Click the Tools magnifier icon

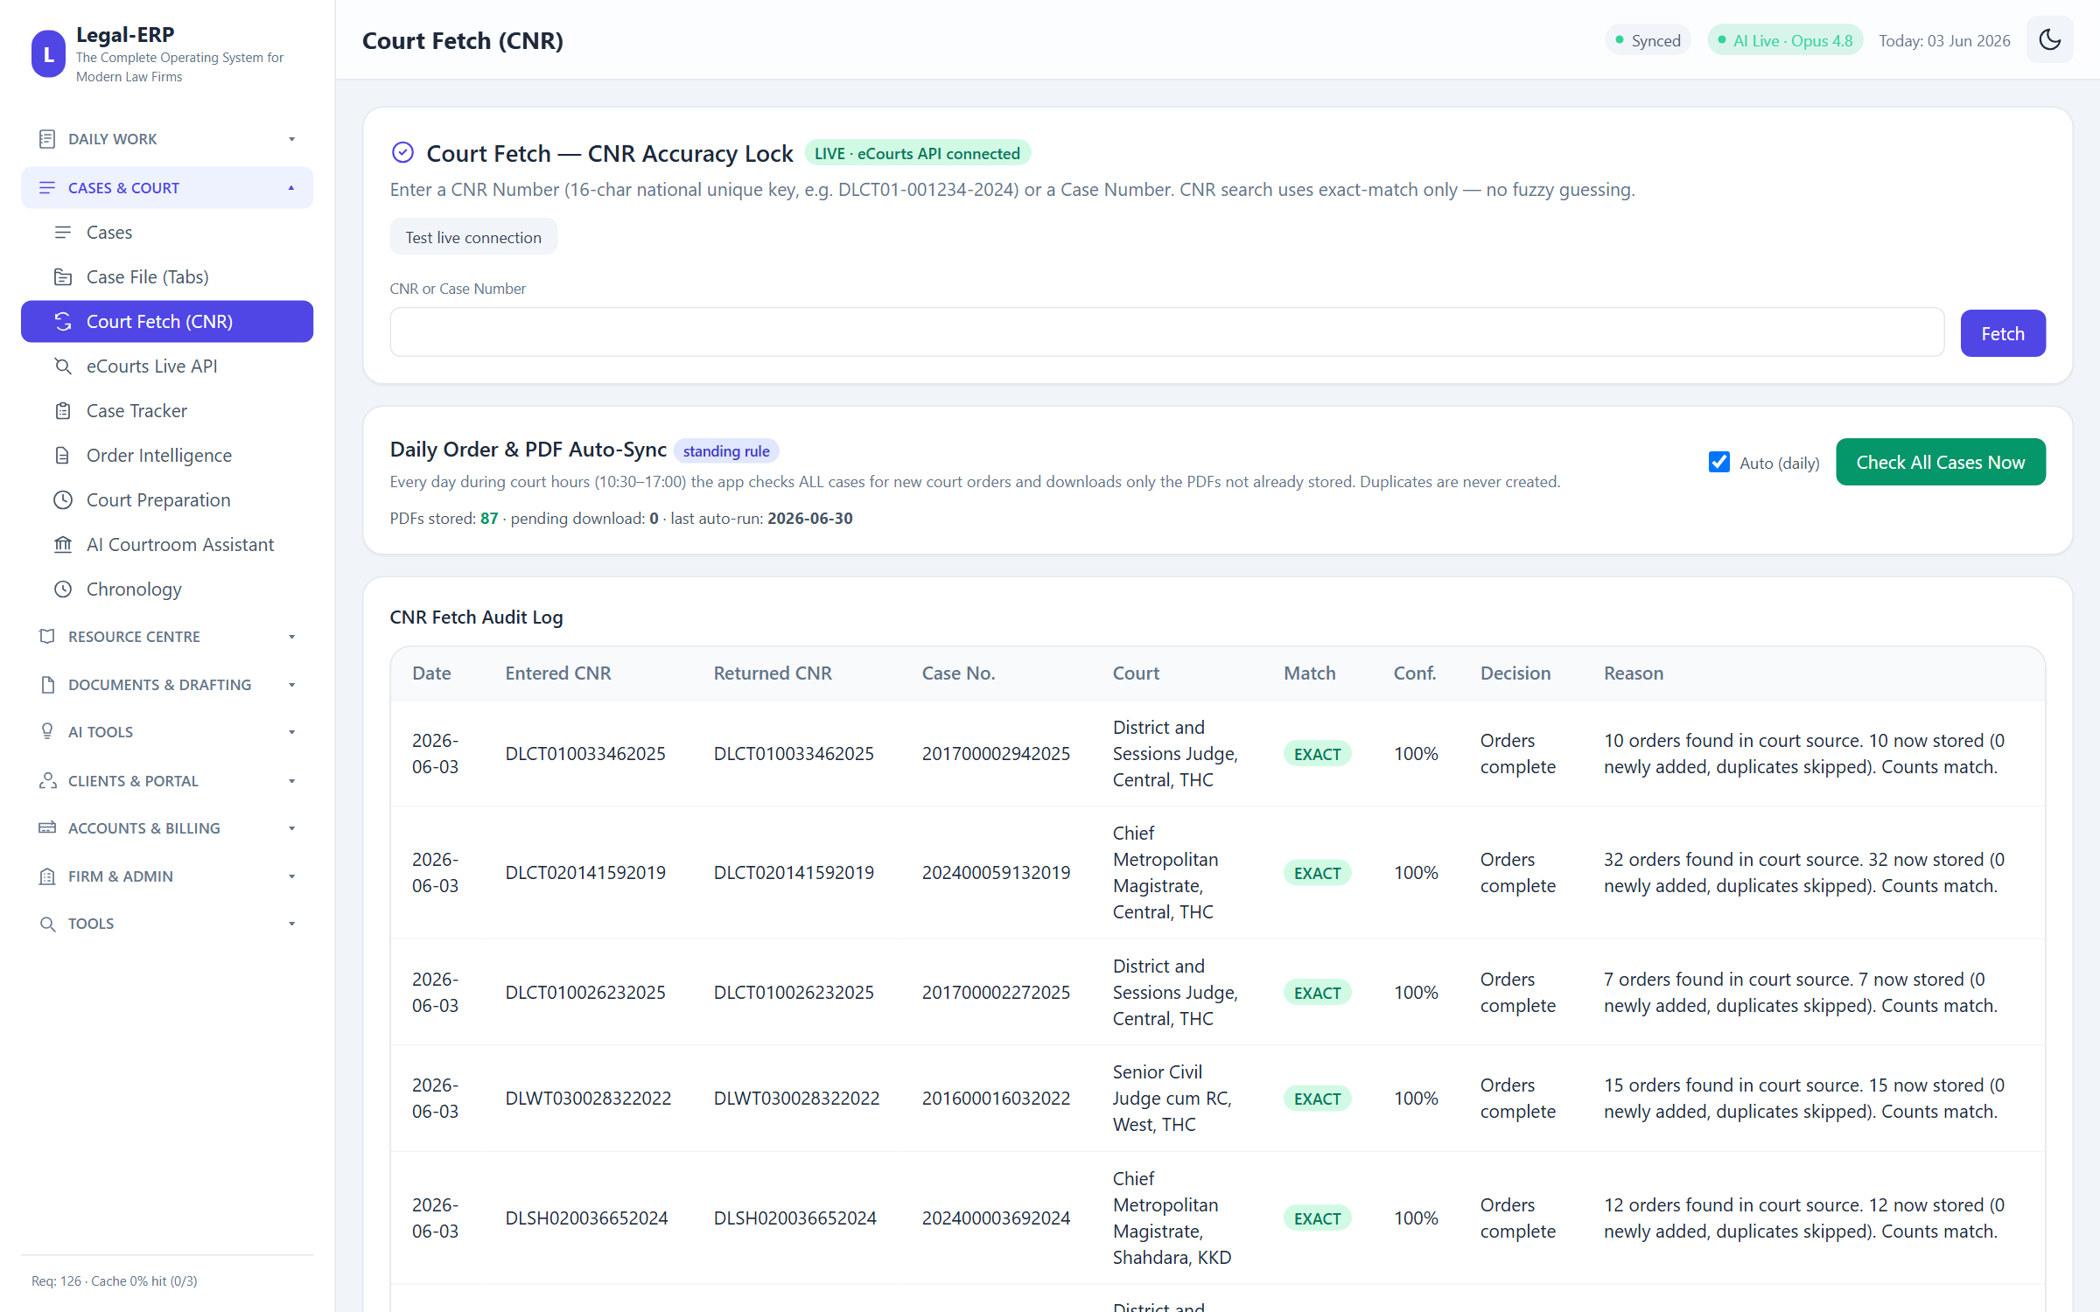pos(47,924)
